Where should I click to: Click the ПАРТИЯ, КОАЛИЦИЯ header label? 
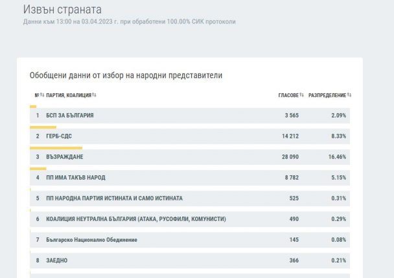tap(68, 95)
